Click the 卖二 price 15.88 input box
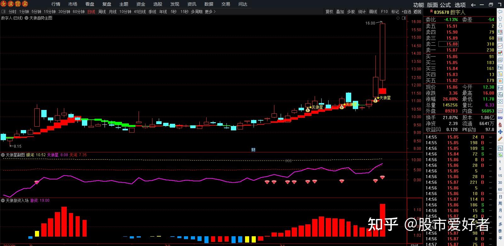This screenshot has height=246, width=504. click(449, 44)
